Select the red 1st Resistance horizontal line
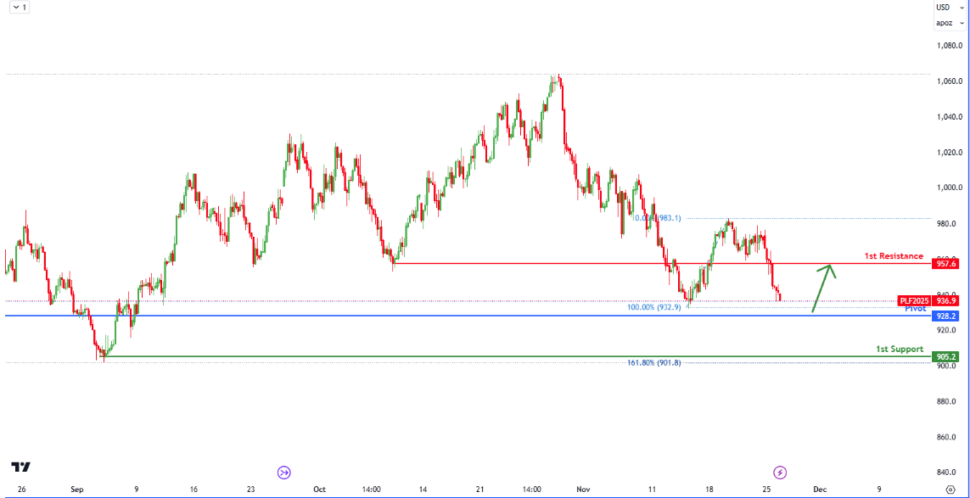Image resolution: width=970 pixels, height=498 pixels. pos(662,264)
